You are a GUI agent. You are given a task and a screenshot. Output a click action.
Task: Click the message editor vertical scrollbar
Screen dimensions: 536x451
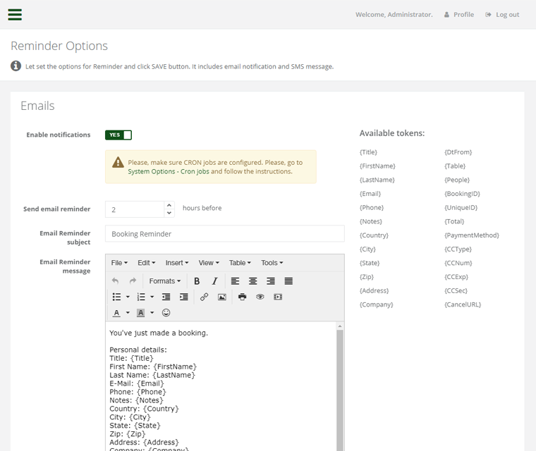tap(340, 390)
